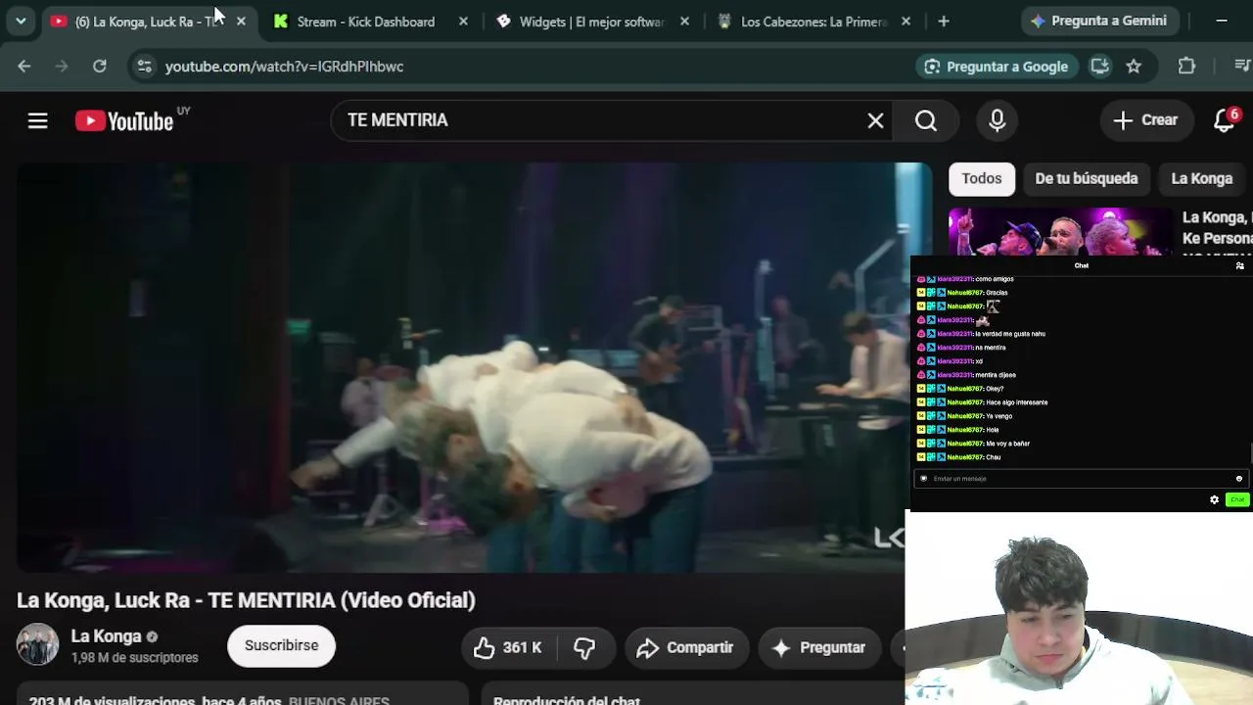The height and width of the screenshot is (705, 1253).
Task: Send message with green Chat button
Action: click(x=1237, y=499)
